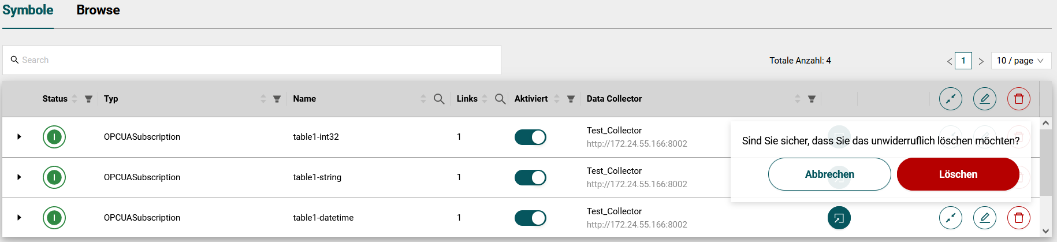Click the collapse arrows icon in table1-datetime row
The image size is (1057, 242).
[950, 218]
